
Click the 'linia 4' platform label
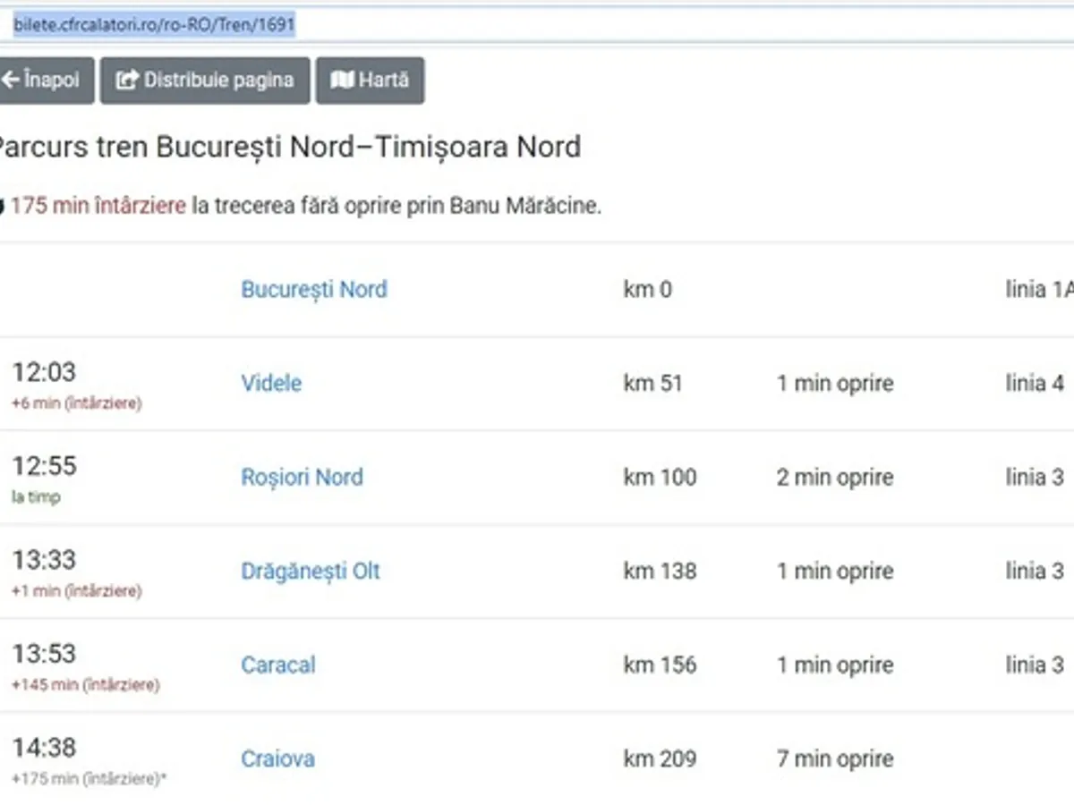(x=1035, y=384)
